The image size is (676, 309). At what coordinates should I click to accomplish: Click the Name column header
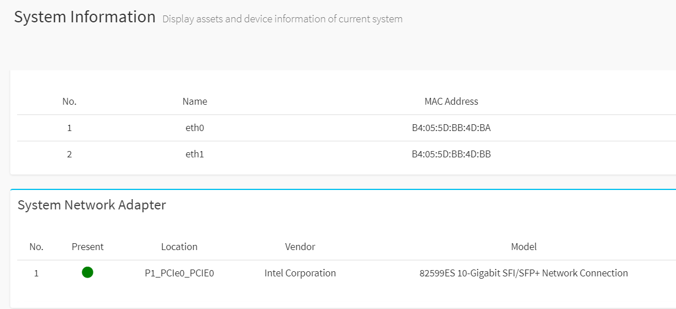click(x=195, y=101)
